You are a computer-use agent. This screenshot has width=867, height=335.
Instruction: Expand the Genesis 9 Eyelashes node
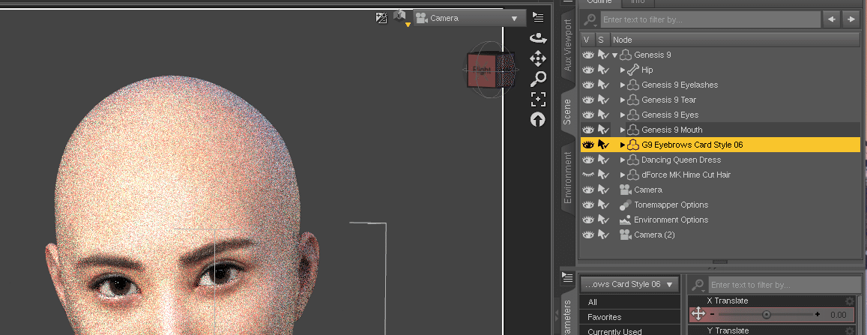click(623, 85)
